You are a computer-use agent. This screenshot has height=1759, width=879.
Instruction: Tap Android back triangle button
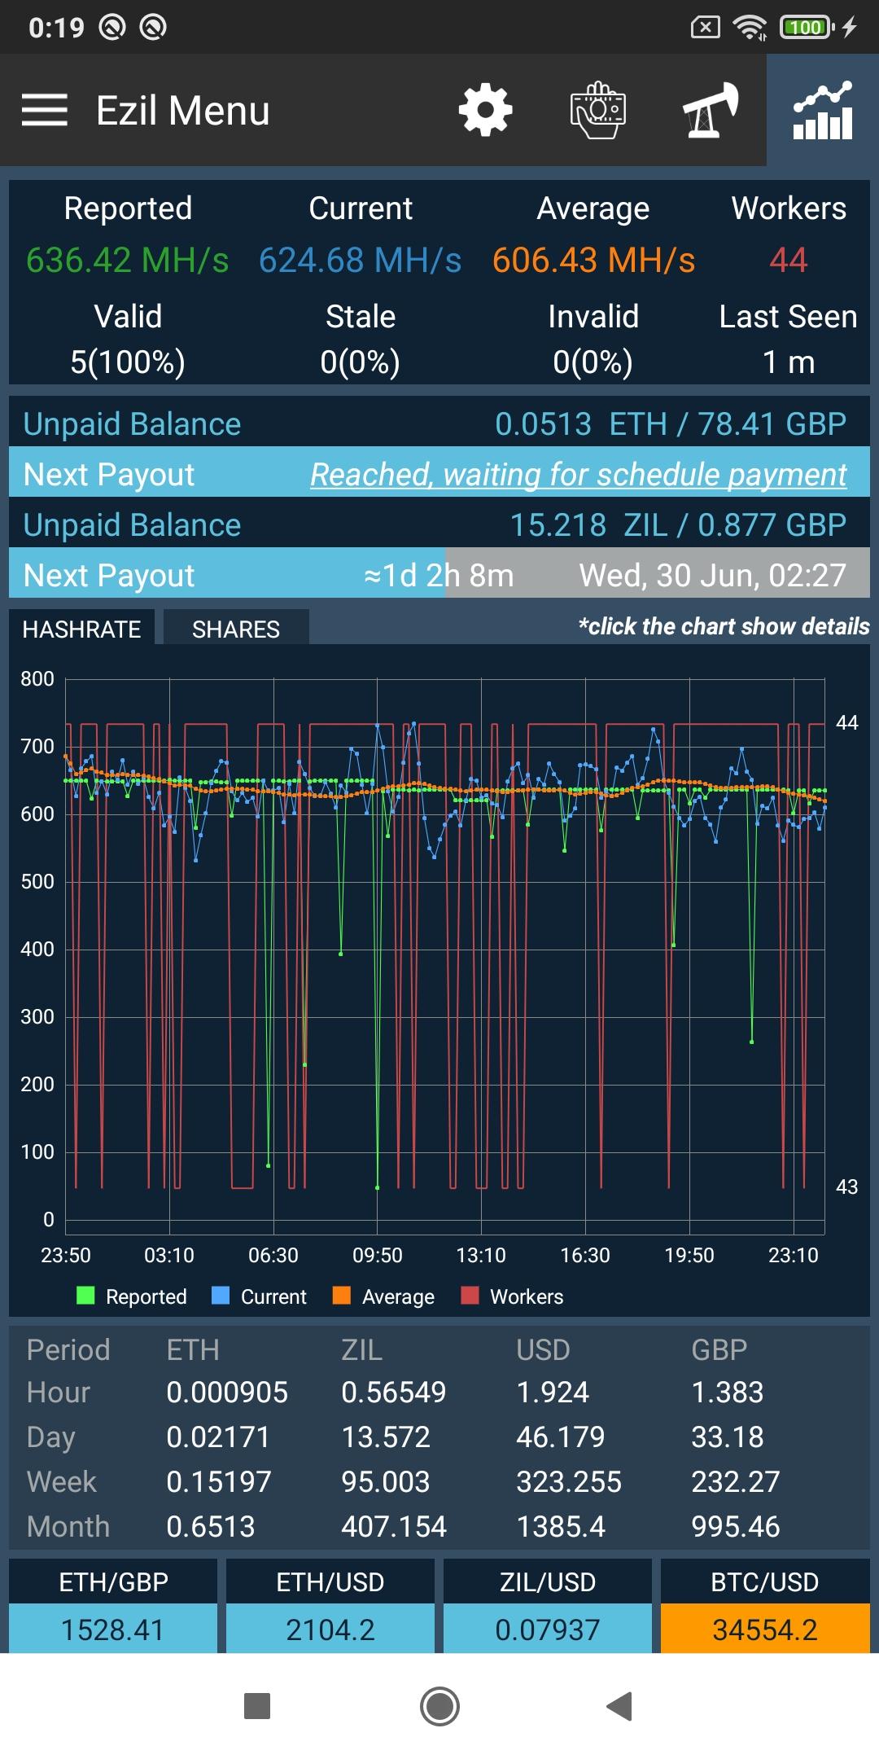[x=620, y=1705]
